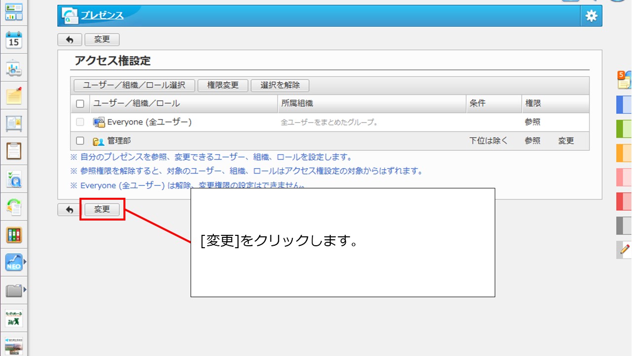This screenshot has height=356, width=632.
Task: Open the calendar icon showing 15
Action: 14,40
